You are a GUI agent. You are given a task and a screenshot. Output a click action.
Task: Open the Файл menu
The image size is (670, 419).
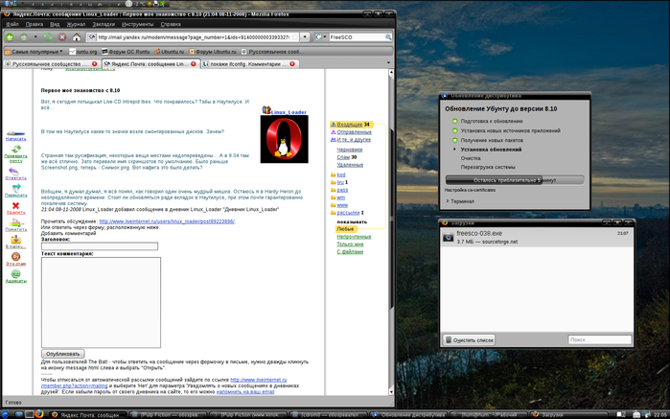[12, 24]
